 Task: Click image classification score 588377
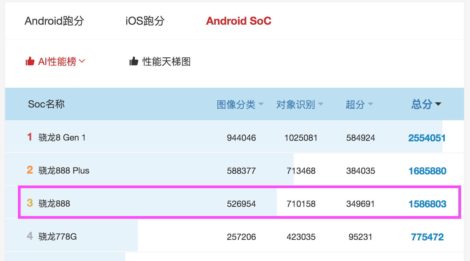[241, 171]
